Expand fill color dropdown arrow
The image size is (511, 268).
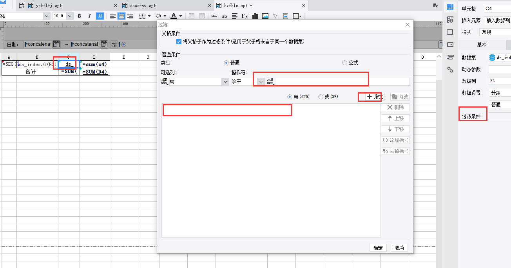pyautogui.click(x=165, y=16)
